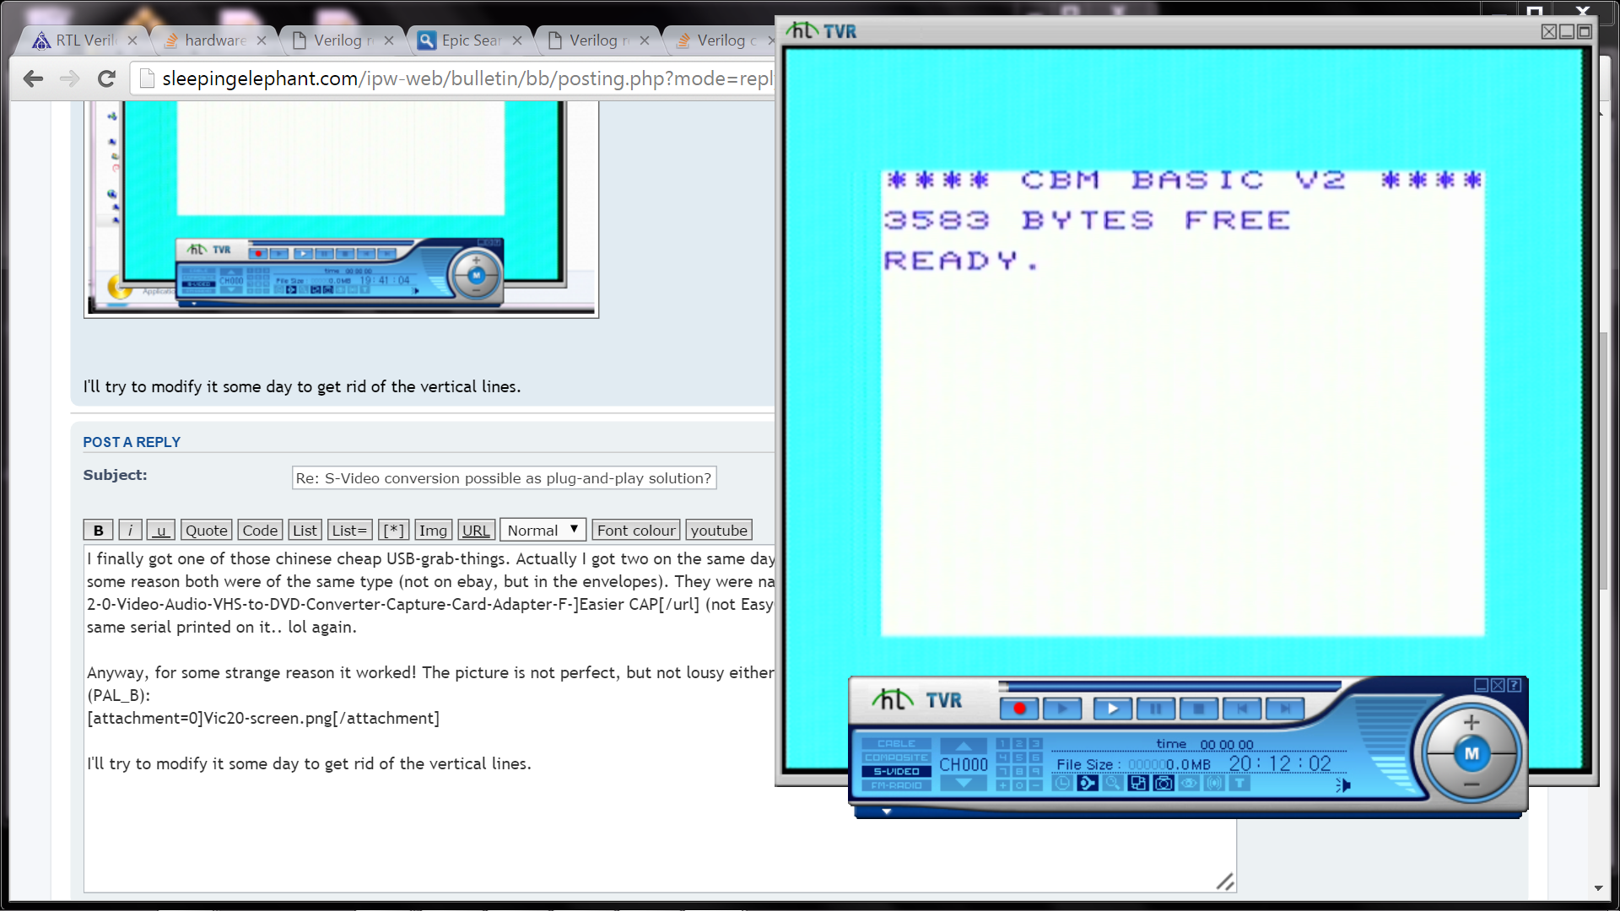Select S-VIDEO input source
This screenshot has height=911, width=1620.
coord(896,771)
